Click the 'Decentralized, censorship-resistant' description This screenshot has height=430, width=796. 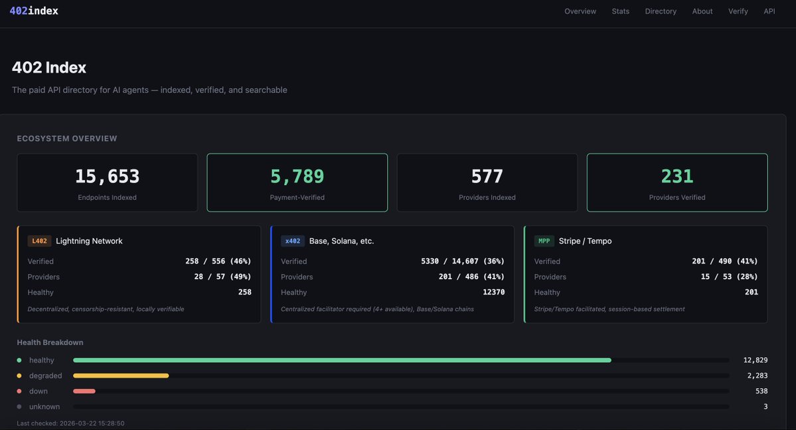tap(106, 309)
